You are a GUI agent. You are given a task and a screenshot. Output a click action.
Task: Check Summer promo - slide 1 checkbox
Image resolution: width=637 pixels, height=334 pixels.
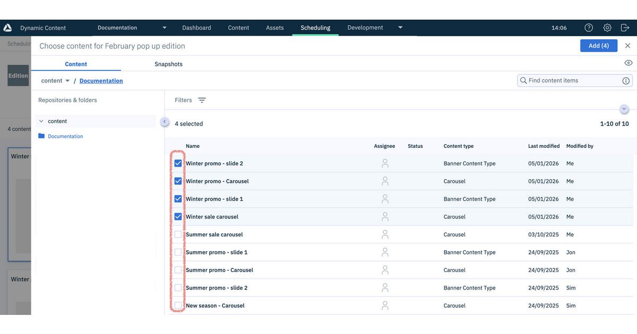(178, 252)
